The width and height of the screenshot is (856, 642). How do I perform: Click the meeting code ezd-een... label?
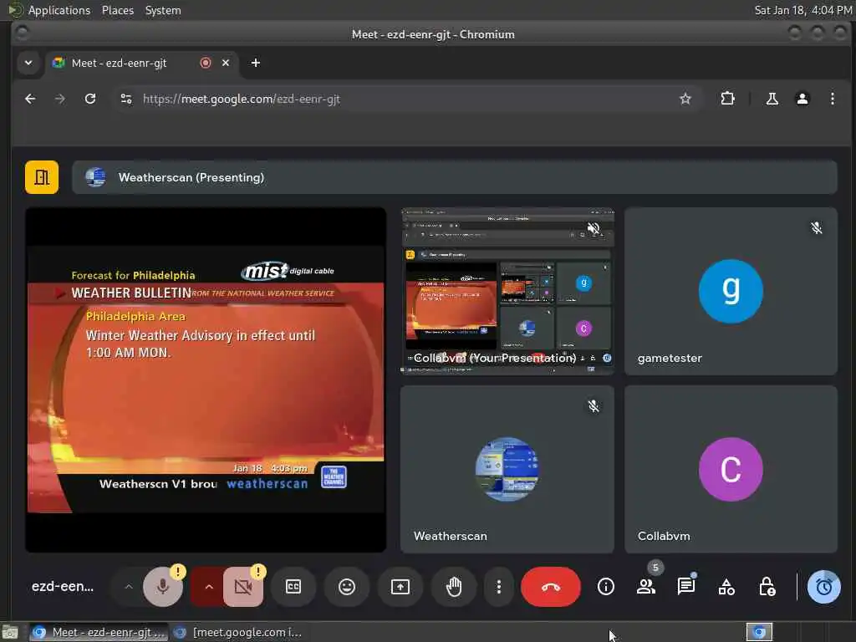tap(63, 586)
